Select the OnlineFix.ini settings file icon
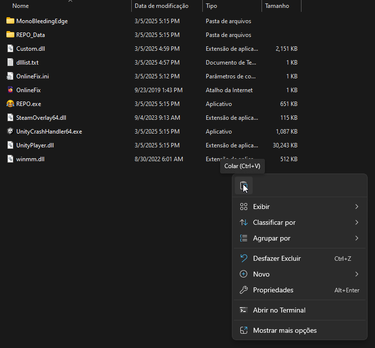 (10, 76)
